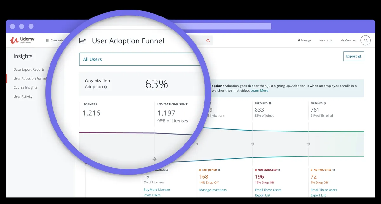Screen dimensions: 381x204
Task: Follow the Learn More link
Action: (259, 91)
